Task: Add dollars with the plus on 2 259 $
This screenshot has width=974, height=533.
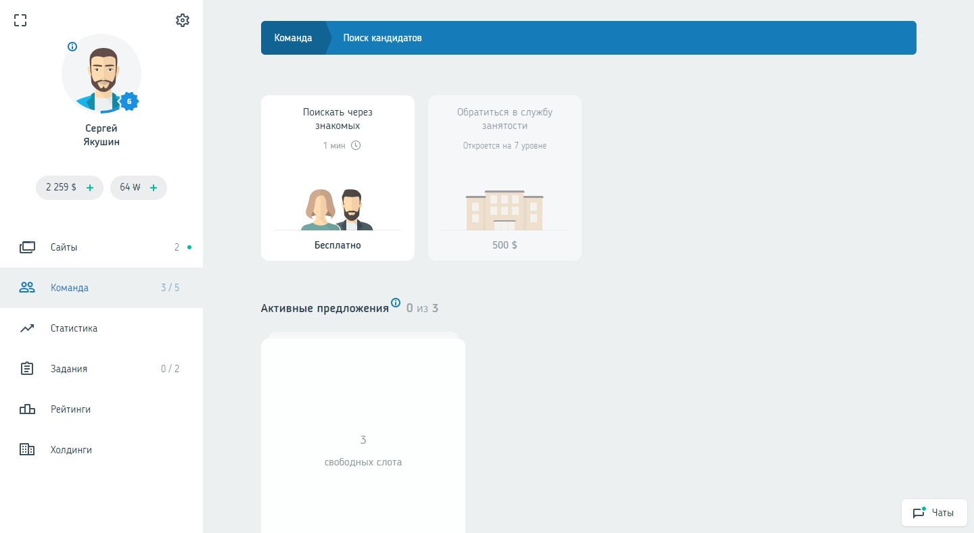Action: 90,188
